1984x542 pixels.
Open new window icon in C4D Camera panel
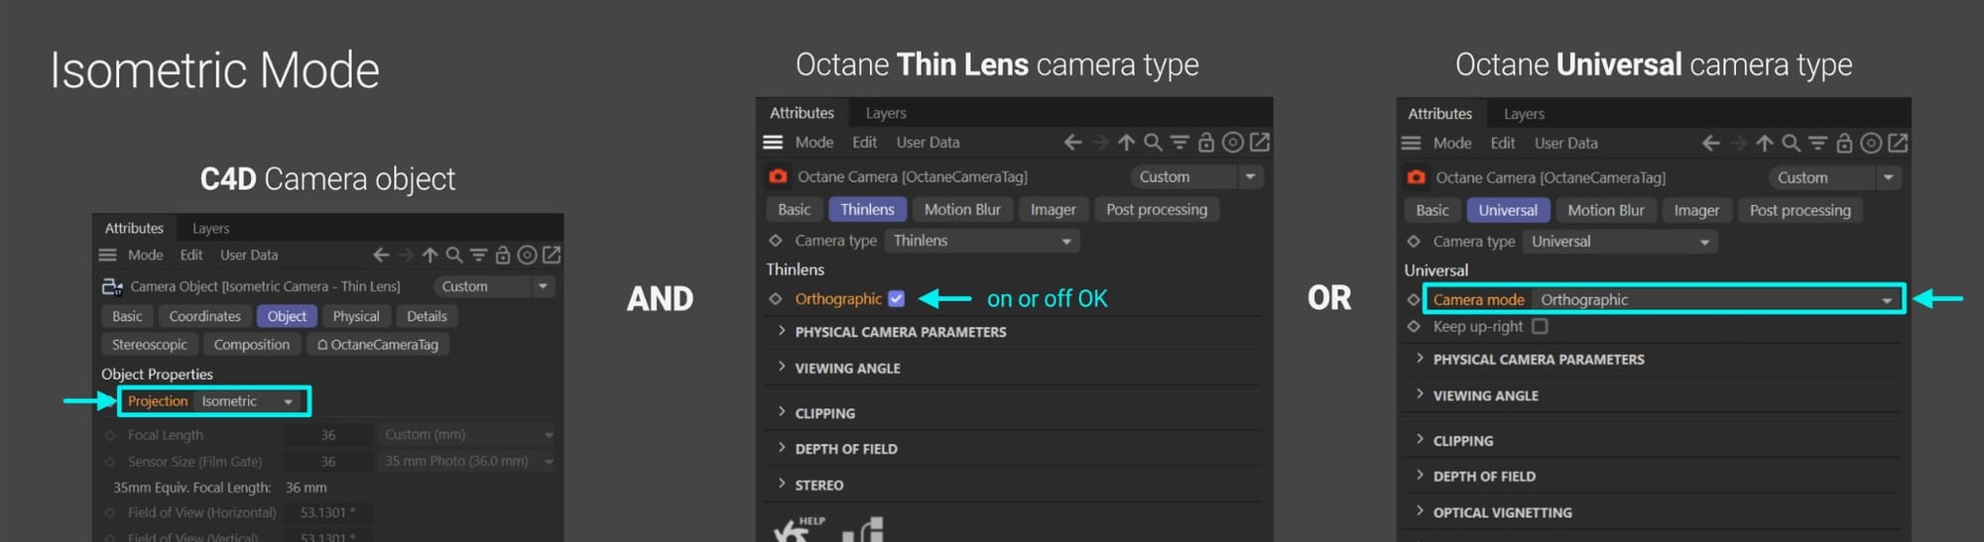pos(552,255)
